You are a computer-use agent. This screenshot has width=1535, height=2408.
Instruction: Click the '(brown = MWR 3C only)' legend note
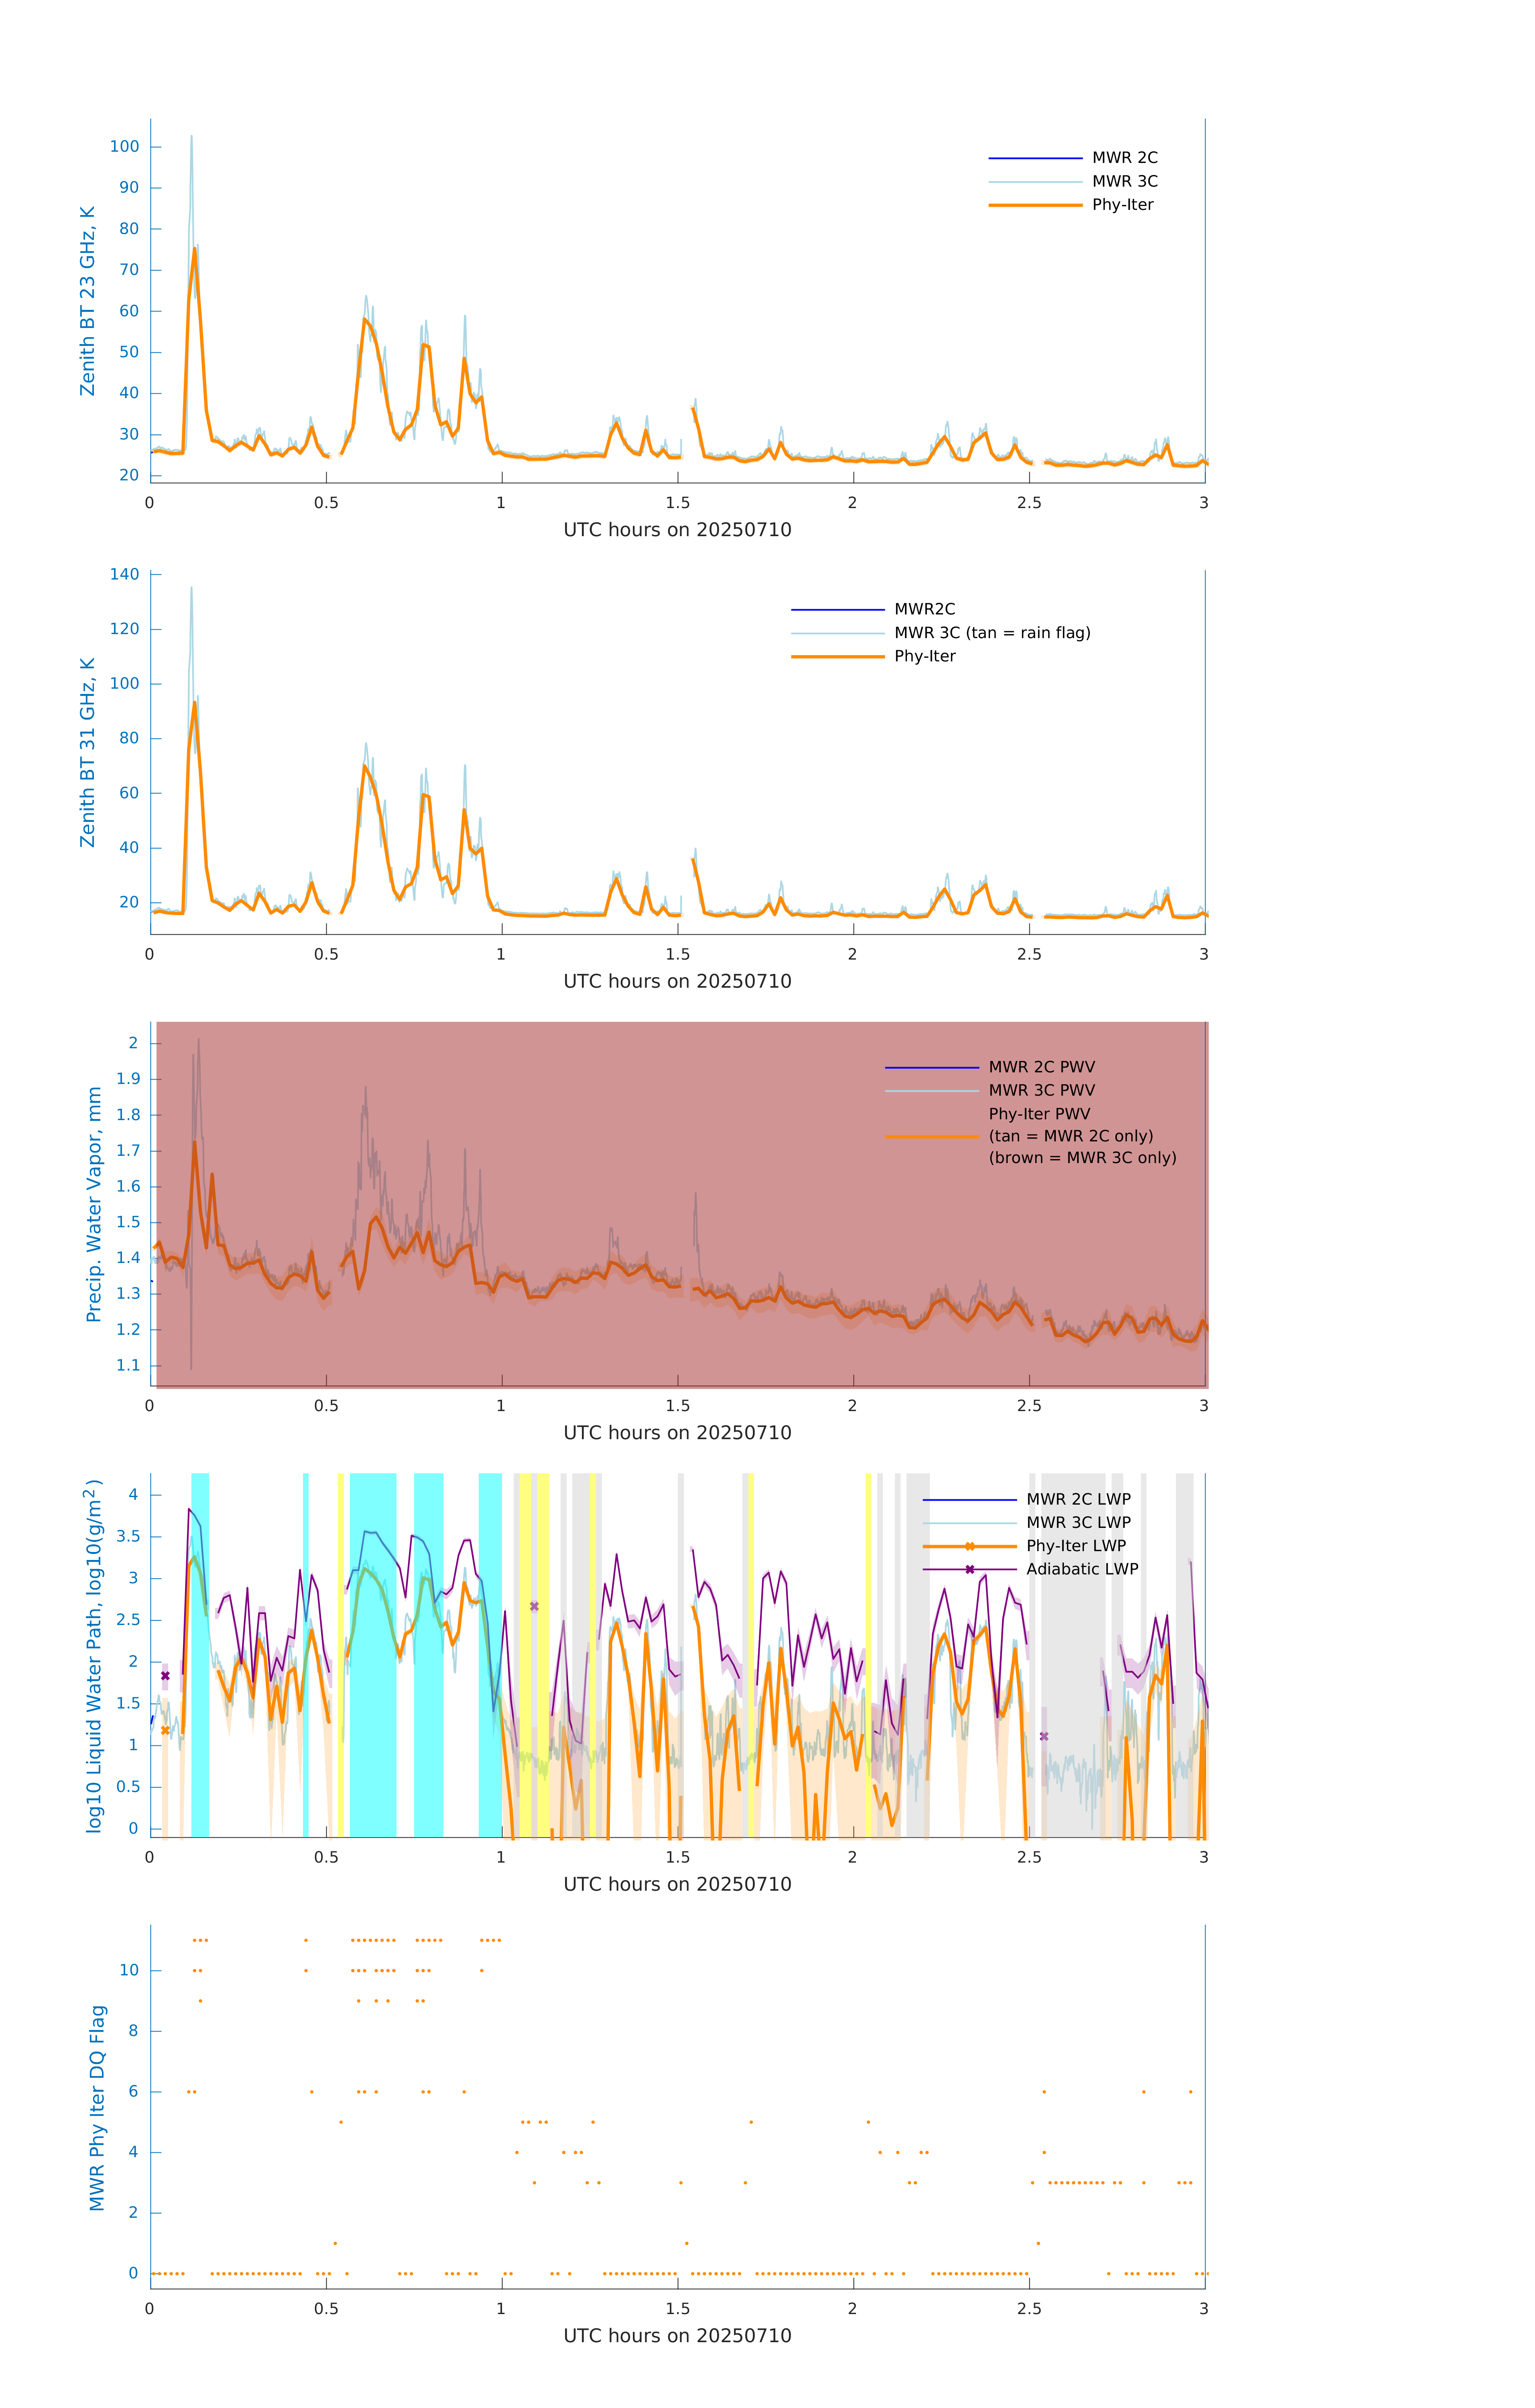[x=1082, y=1158]
